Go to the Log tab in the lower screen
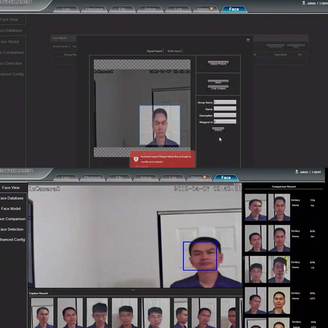328x328 pixels. click(x=173, y=177)
